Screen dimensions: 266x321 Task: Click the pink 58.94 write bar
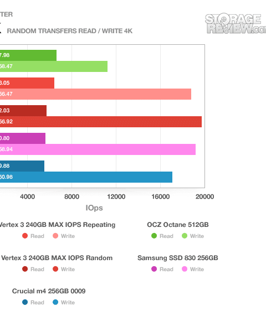coord(98,149)
